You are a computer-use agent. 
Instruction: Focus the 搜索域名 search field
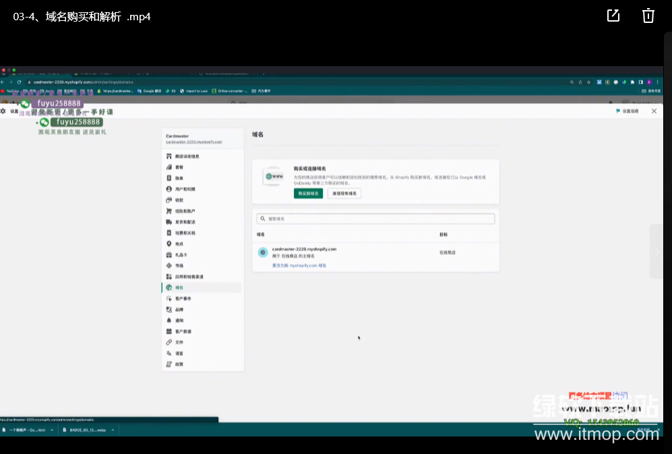[375, 219]
